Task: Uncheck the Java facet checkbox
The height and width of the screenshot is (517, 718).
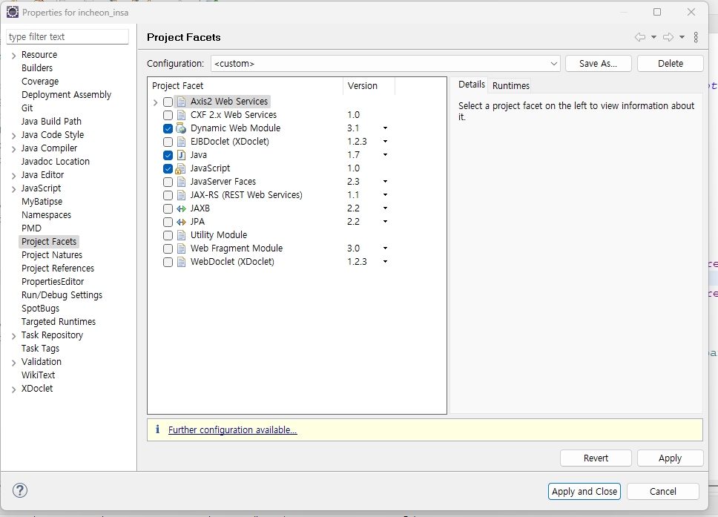Action: click(x=168, y=155)
